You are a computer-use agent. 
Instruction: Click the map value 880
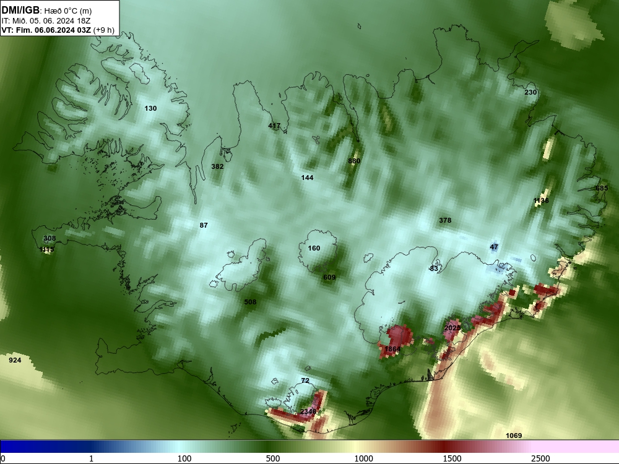coord(354,161)
